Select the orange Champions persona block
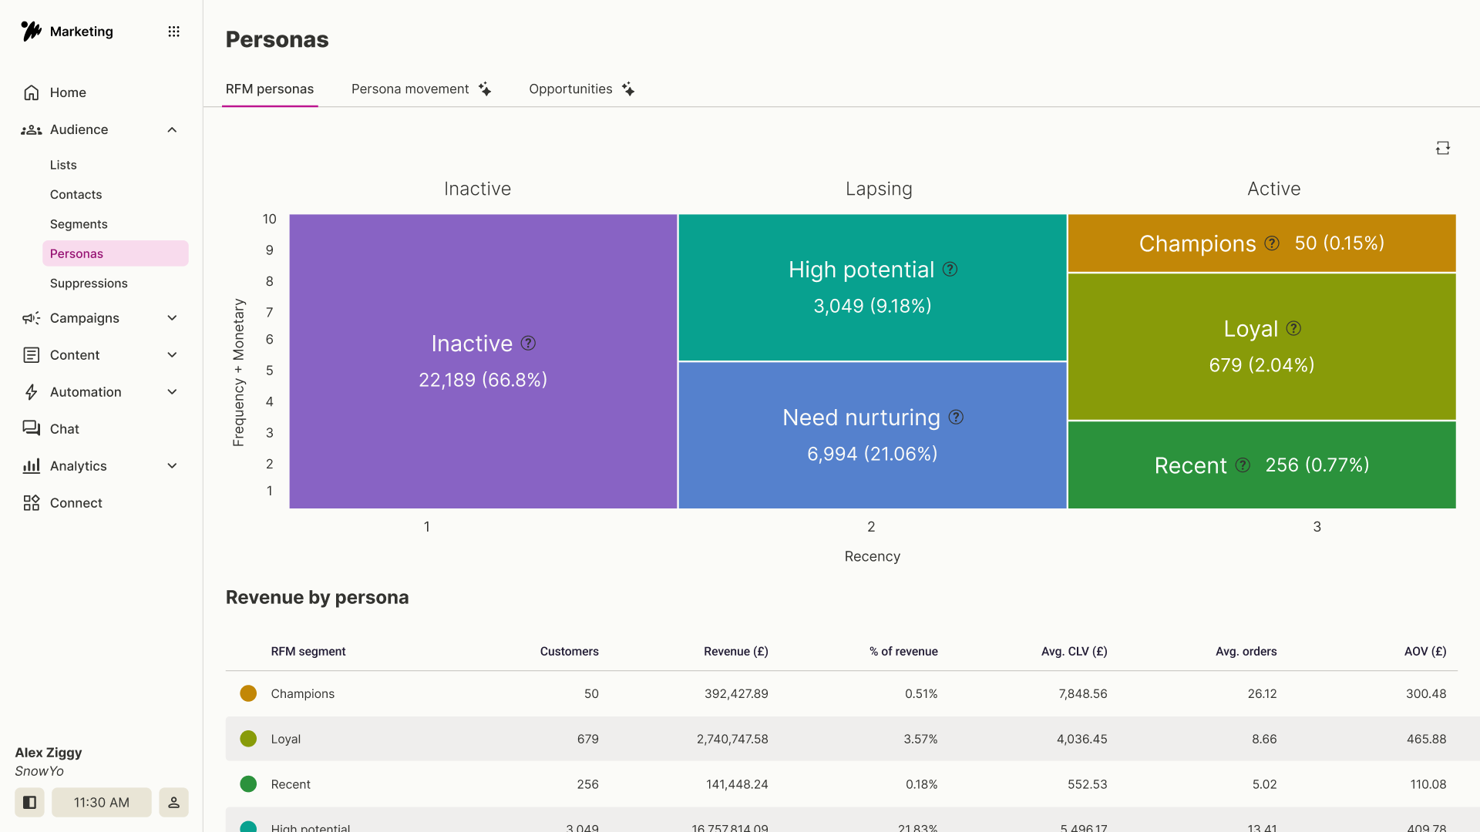The image size is (1480, 832). tap(1262, 243)
